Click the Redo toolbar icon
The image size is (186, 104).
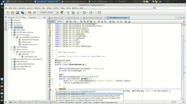(35, 12)
